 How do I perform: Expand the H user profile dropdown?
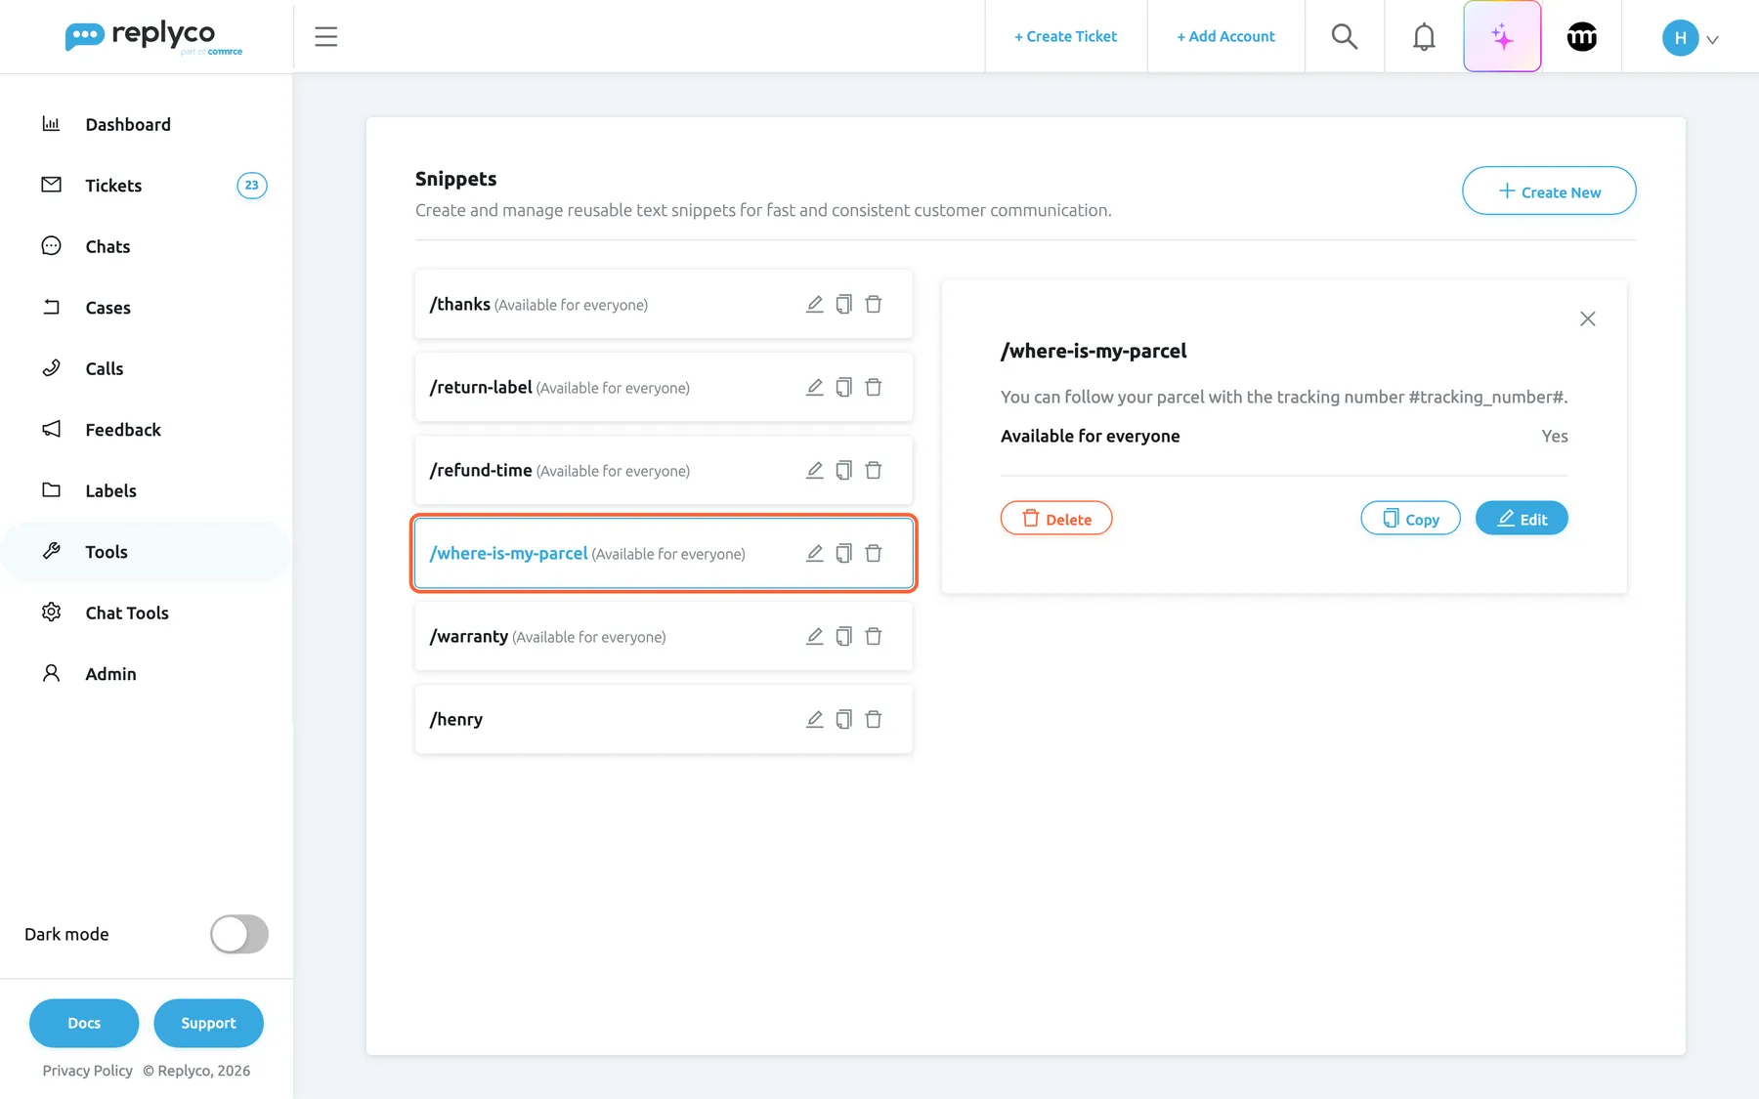tap(1690, 38)
